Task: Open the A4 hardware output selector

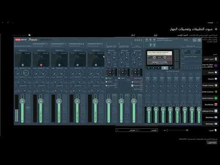Action: [151, 45]
